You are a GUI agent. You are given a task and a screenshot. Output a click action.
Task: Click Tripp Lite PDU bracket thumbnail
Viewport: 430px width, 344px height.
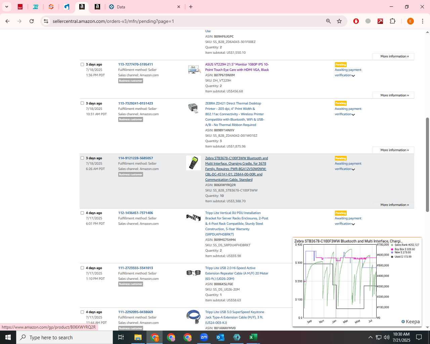193,217
